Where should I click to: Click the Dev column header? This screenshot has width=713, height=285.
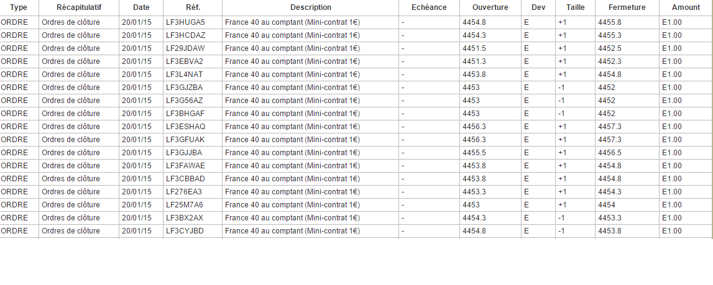coord(538,7)
